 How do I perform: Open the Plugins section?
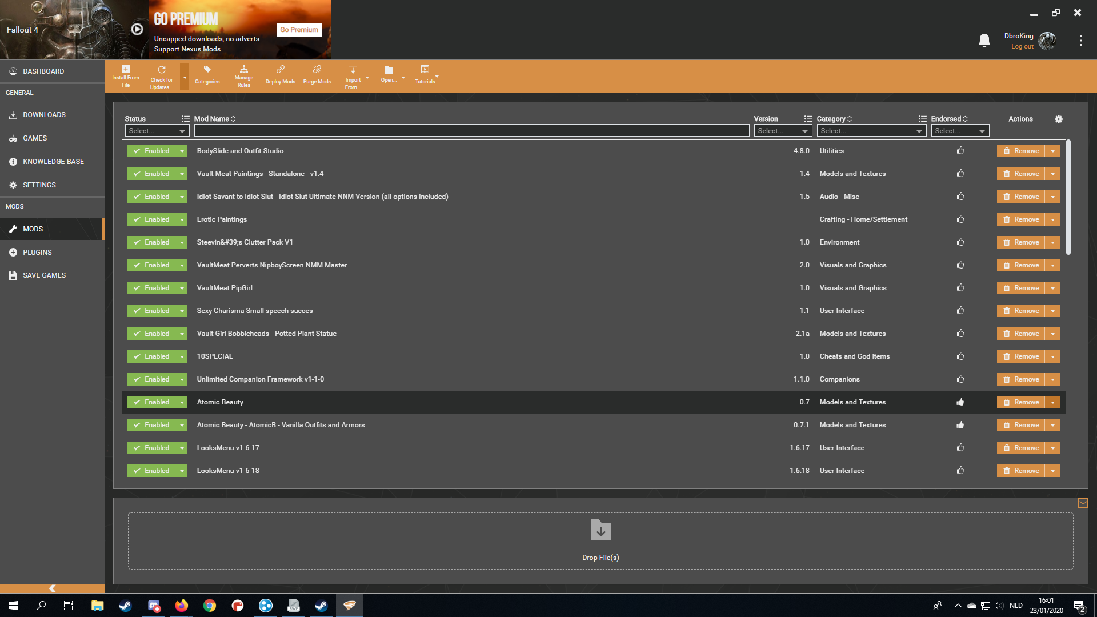tap(52, 252)
